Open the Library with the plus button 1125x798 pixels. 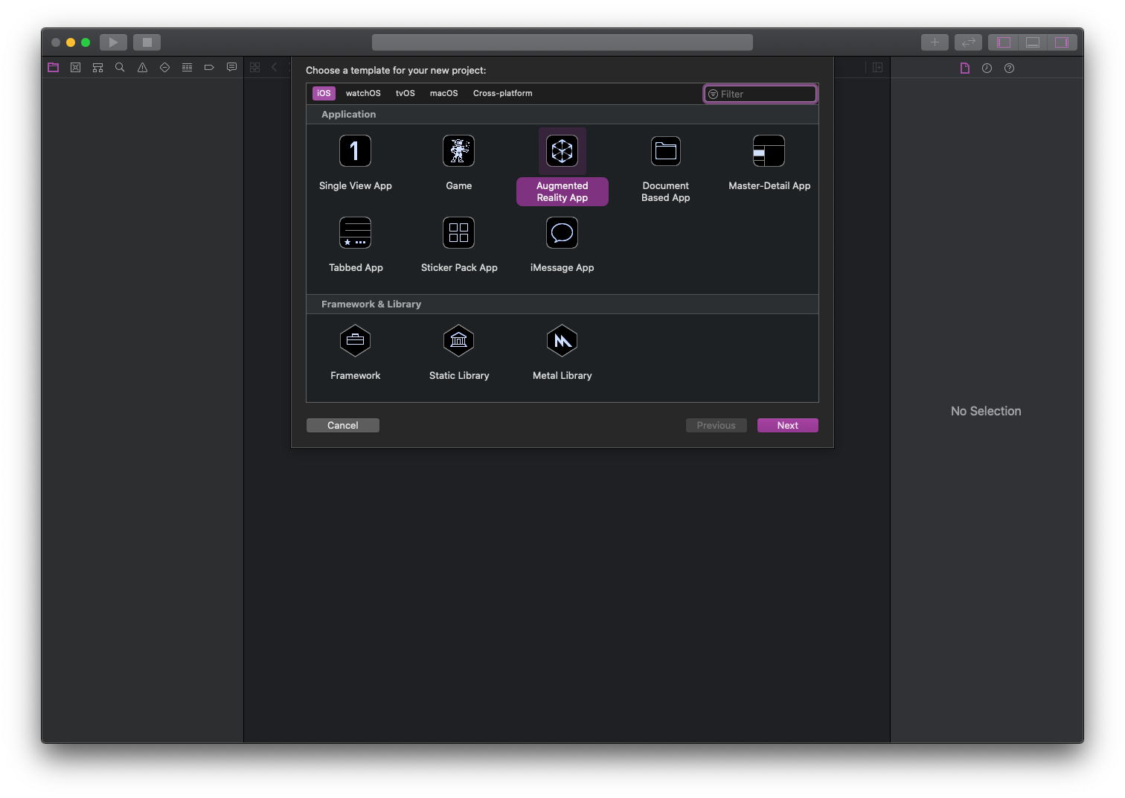(935, 42)
